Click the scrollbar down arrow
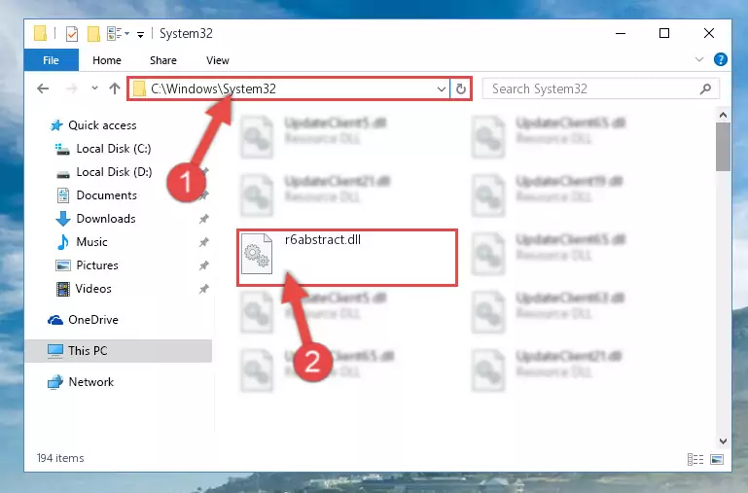The width and height of the screenshot is (748, 493). tap(723, 441)
